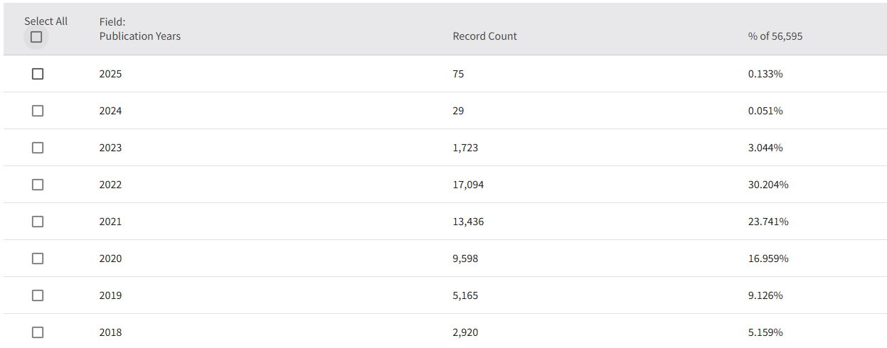
Task: Click the % of 56,595 column header
Action: click(775, 36)
